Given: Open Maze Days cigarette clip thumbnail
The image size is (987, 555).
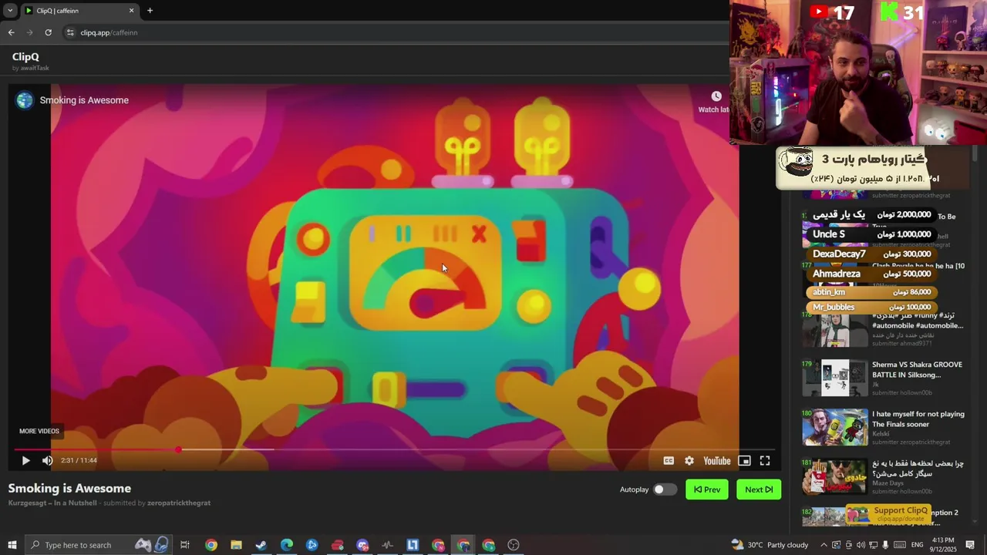Looking at the screenshot, I should pos(835,476).
